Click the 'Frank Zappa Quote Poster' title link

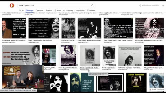click(90, 68)
